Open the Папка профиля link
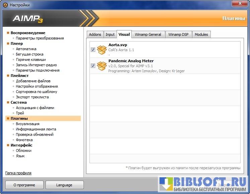This screenshot has height=194, width=250. (18, 173)
